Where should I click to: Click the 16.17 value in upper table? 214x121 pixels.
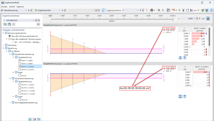tap(202, 36)
